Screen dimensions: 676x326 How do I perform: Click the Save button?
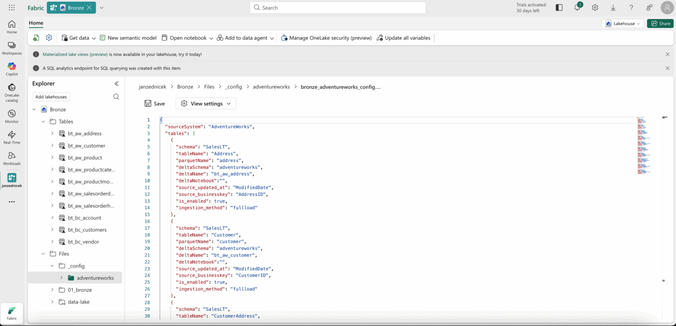[x=154, y=104]
